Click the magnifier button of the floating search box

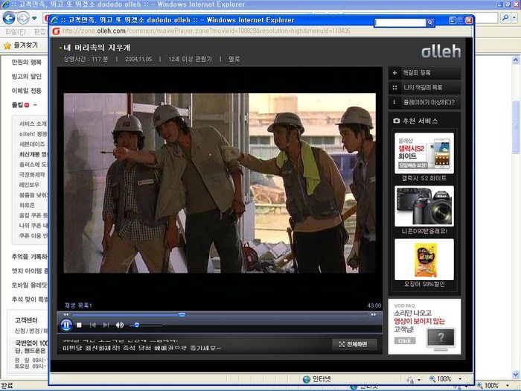[430, 22]
